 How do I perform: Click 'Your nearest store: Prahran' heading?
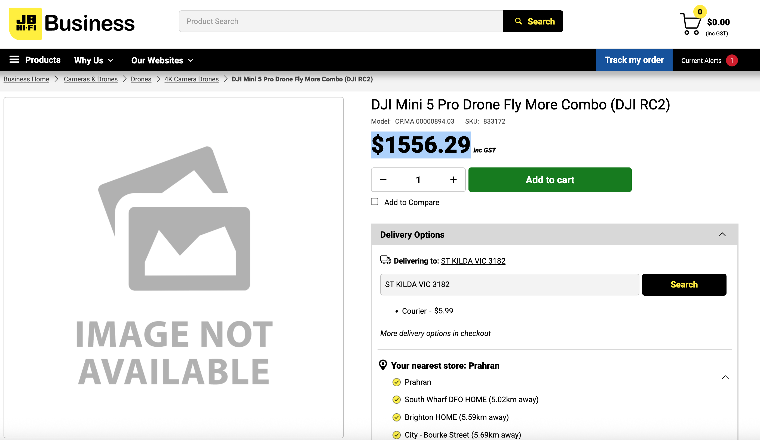pos(445,365)
